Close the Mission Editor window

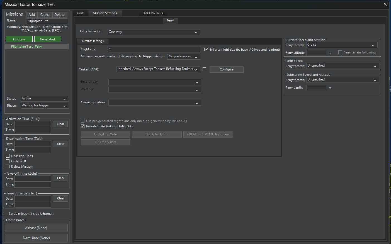[x=385, y=4]
